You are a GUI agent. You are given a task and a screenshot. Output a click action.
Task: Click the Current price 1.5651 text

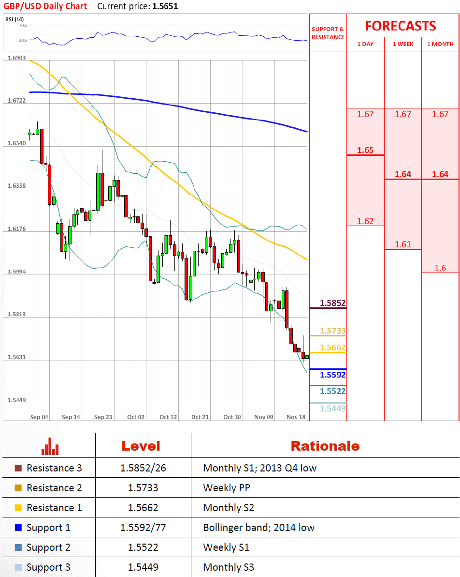pos(137,6)
